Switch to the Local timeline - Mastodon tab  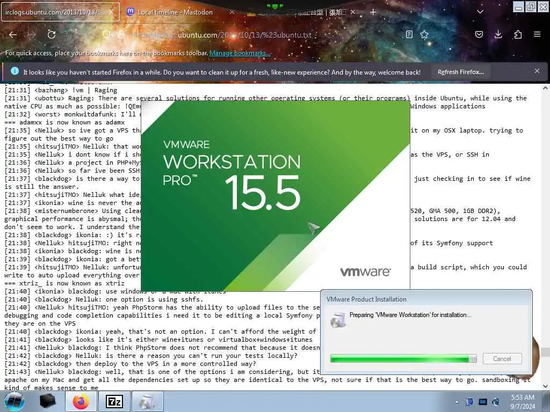[x=175, y=12]
